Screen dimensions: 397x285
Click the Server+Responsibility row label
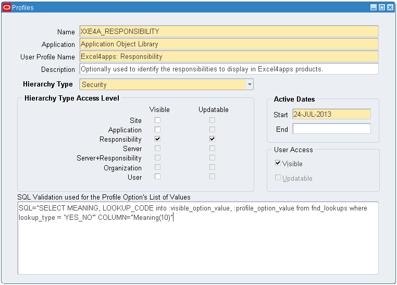(x=109, y=158)
